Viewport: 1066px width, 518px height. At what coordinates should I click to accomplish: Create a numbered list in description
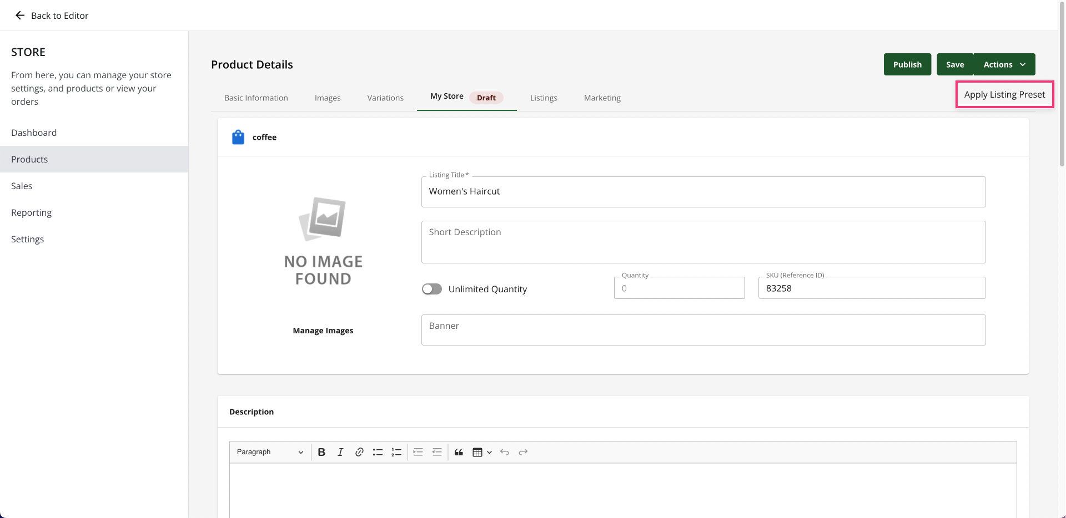coord(396,452)
